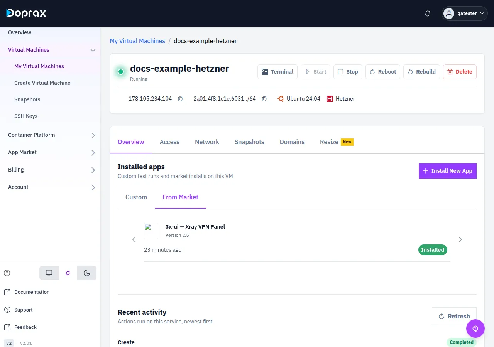Rebuild the virtual machine

pyautogui.click(x=421, y=72)
